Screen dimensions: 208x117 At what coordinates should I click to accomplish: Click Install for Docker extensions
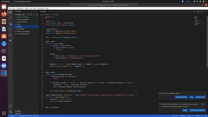point(185,110)
